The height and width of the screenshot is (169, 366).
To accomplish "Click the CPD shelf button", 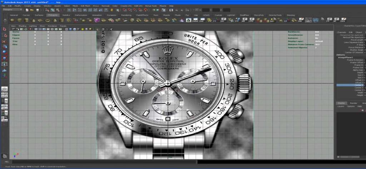I will (x=251, y=20).
